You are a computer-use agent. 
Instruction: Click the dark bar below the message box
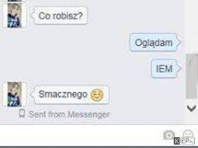click(99, 147)
